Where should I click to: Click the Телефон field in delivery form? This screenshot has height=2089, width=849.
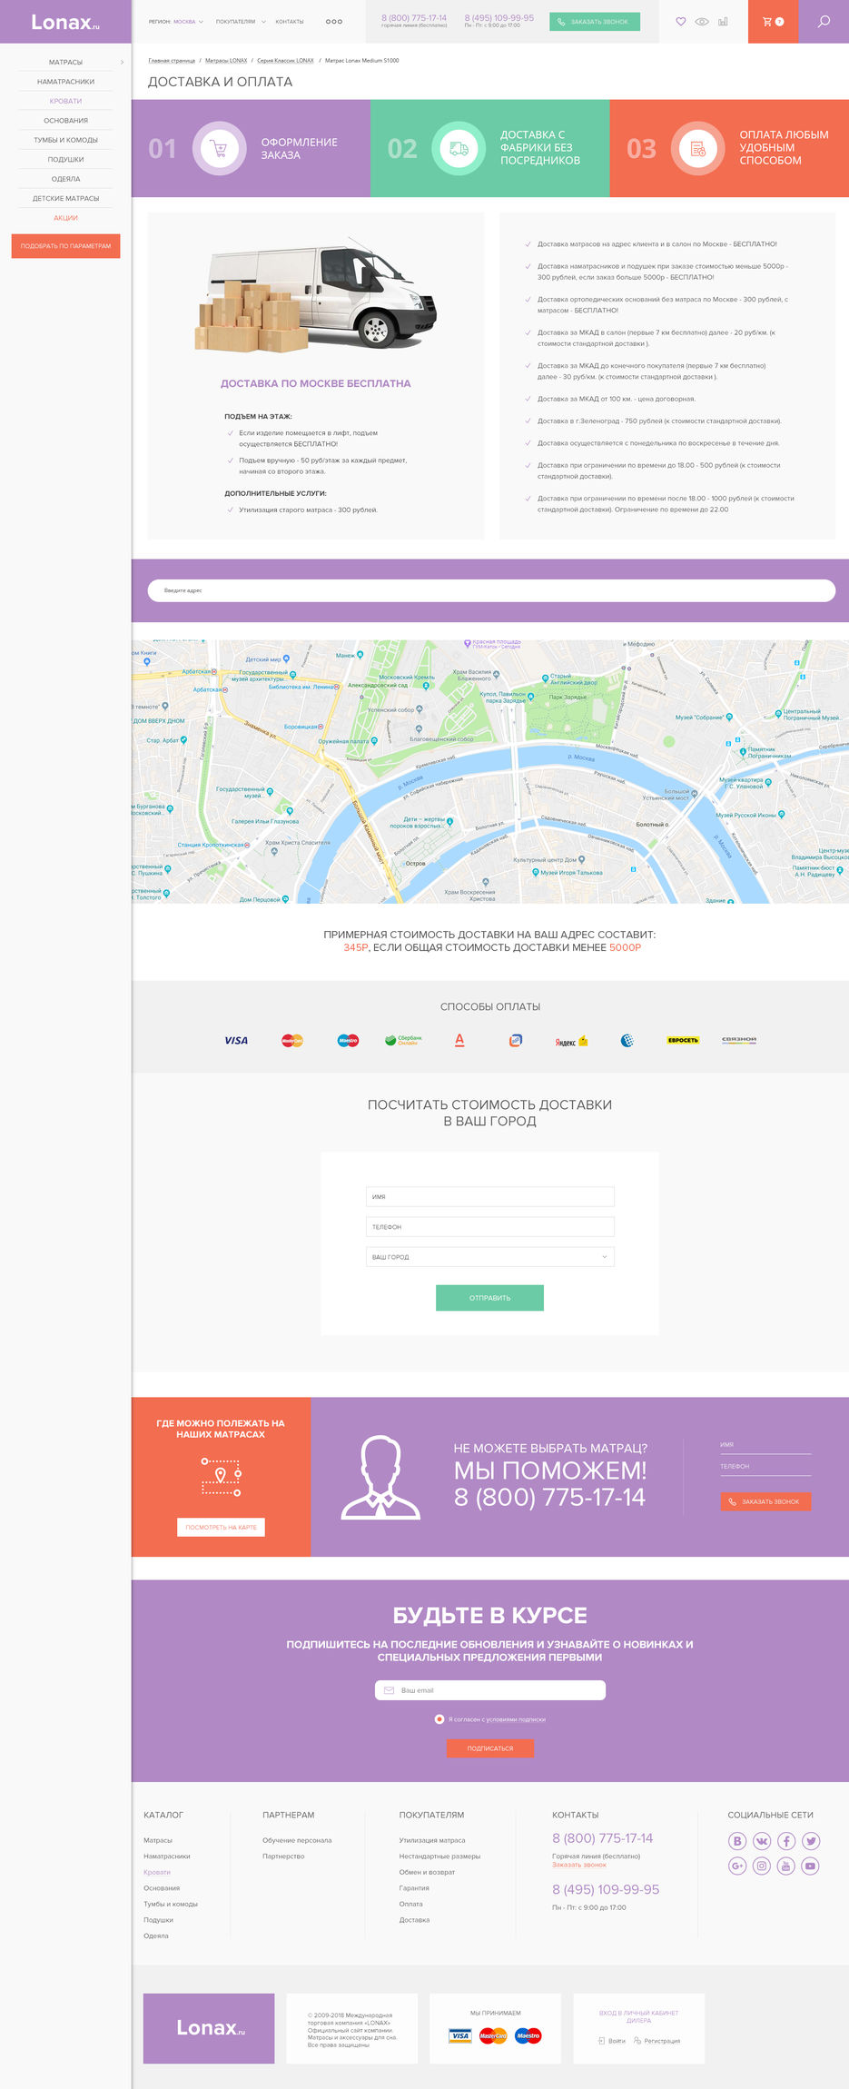click(x=490, y=1227)
